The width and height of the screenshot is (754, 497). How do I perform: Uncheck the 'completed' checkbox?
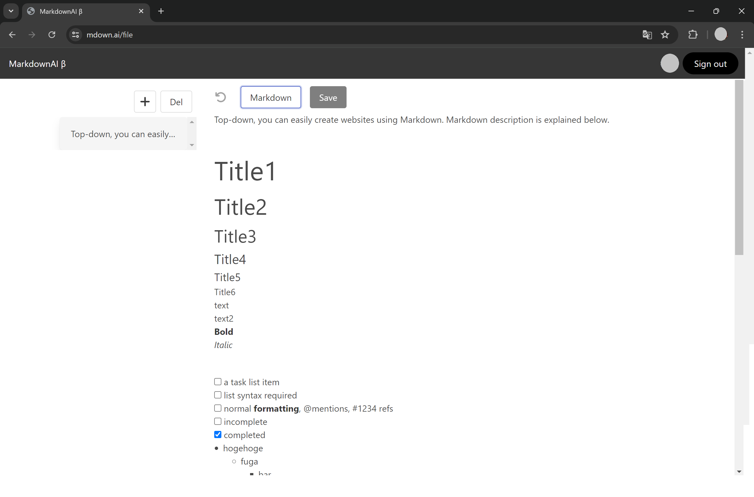[x=218, y=434]
